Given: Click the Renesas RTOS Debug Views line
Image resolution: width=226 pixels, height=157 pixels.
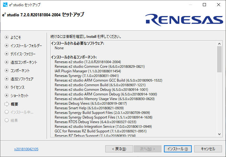Looking at the screenshot, I should tap(95, 122).
